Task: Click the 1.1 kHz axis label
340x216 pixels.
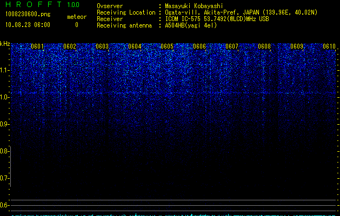Action: [5, 70]
